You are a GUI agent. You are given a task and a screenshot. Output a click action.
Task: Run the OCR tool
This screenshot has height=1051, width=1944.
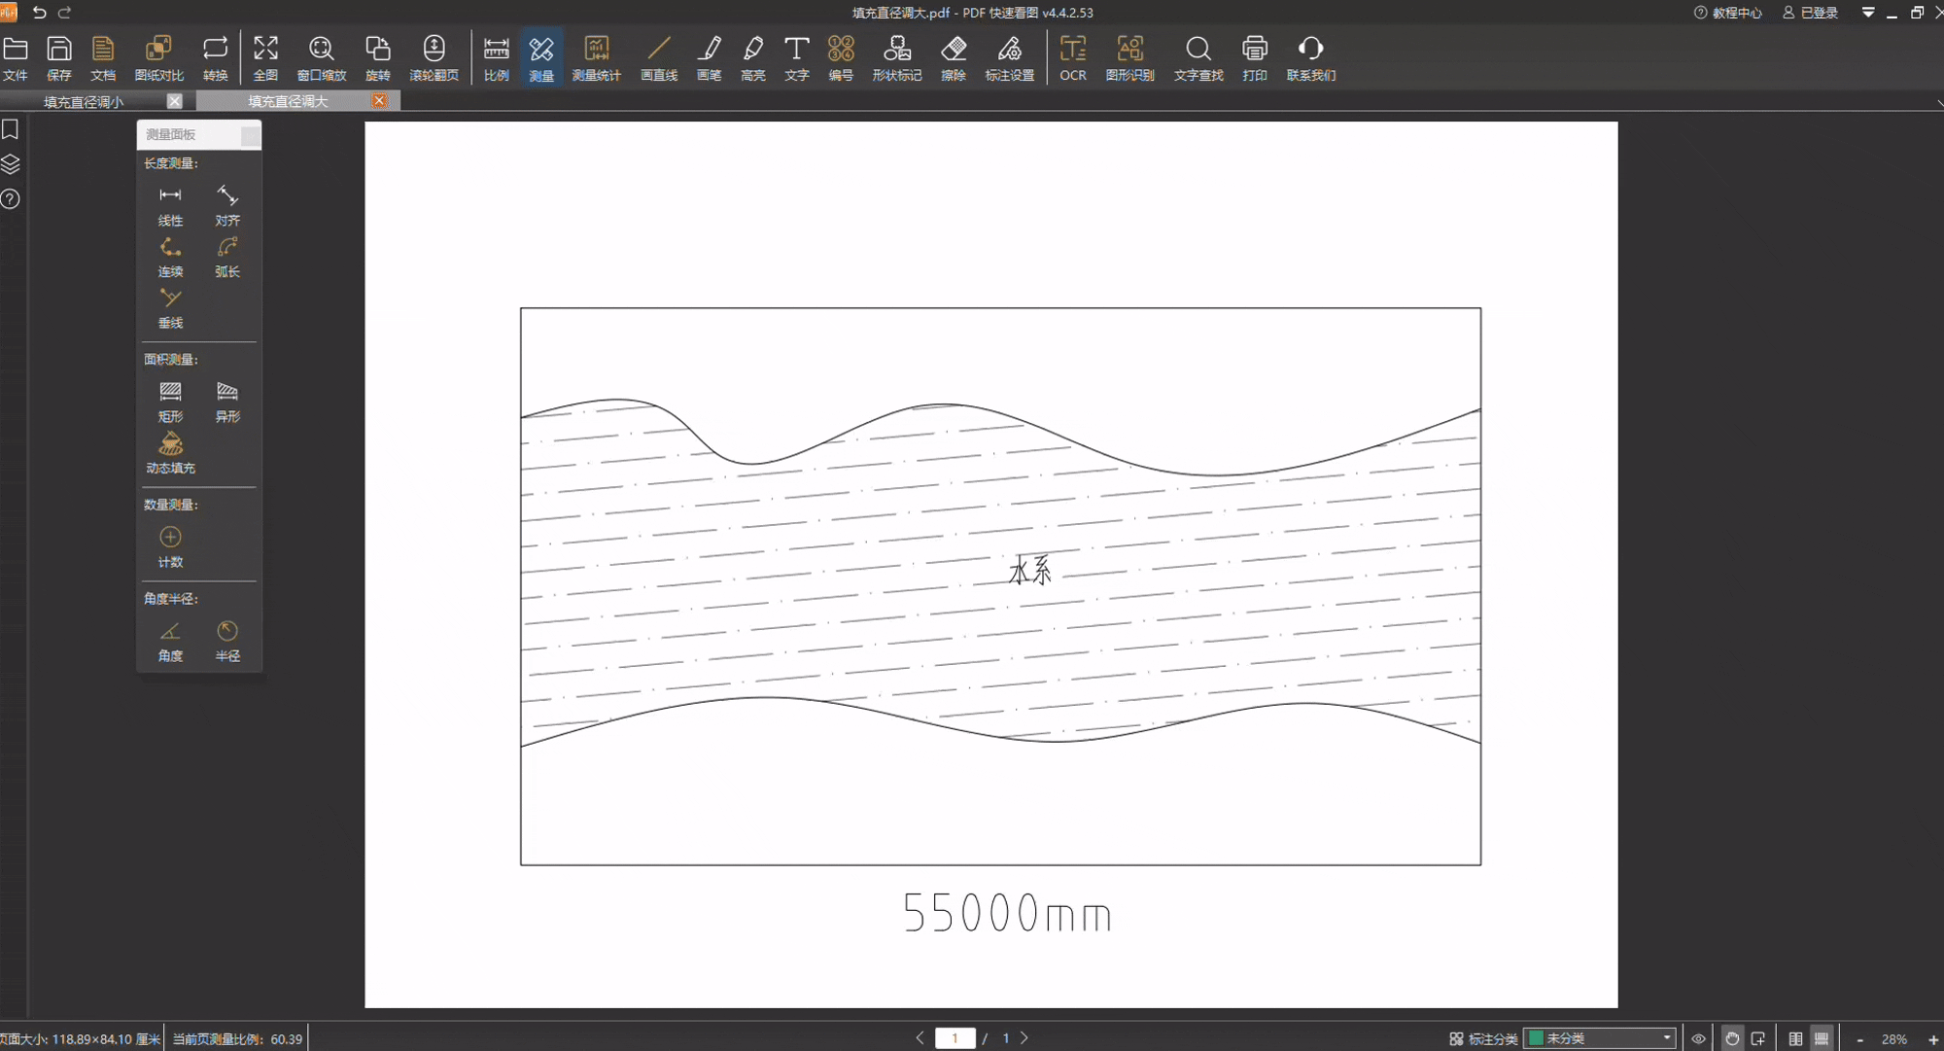[x=1073, y=57]
